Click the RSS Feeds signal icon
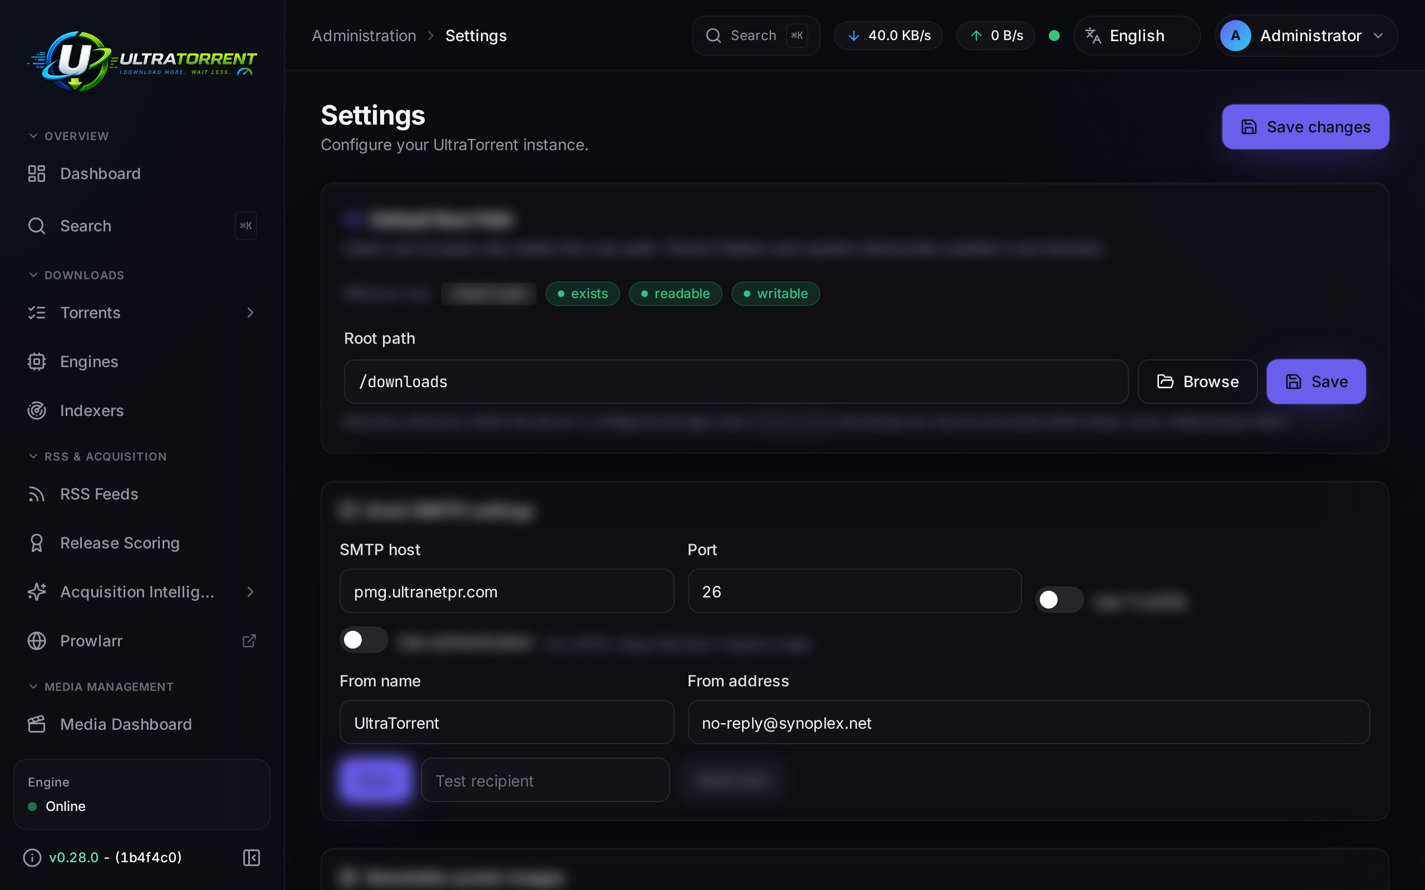 (x=37, y=494)
